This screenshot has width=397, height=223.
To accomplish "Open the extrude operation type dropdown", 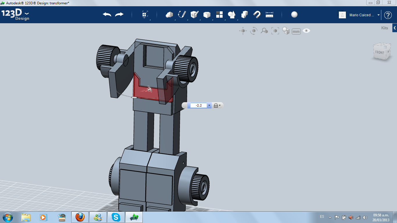I will tap(217, 105).
